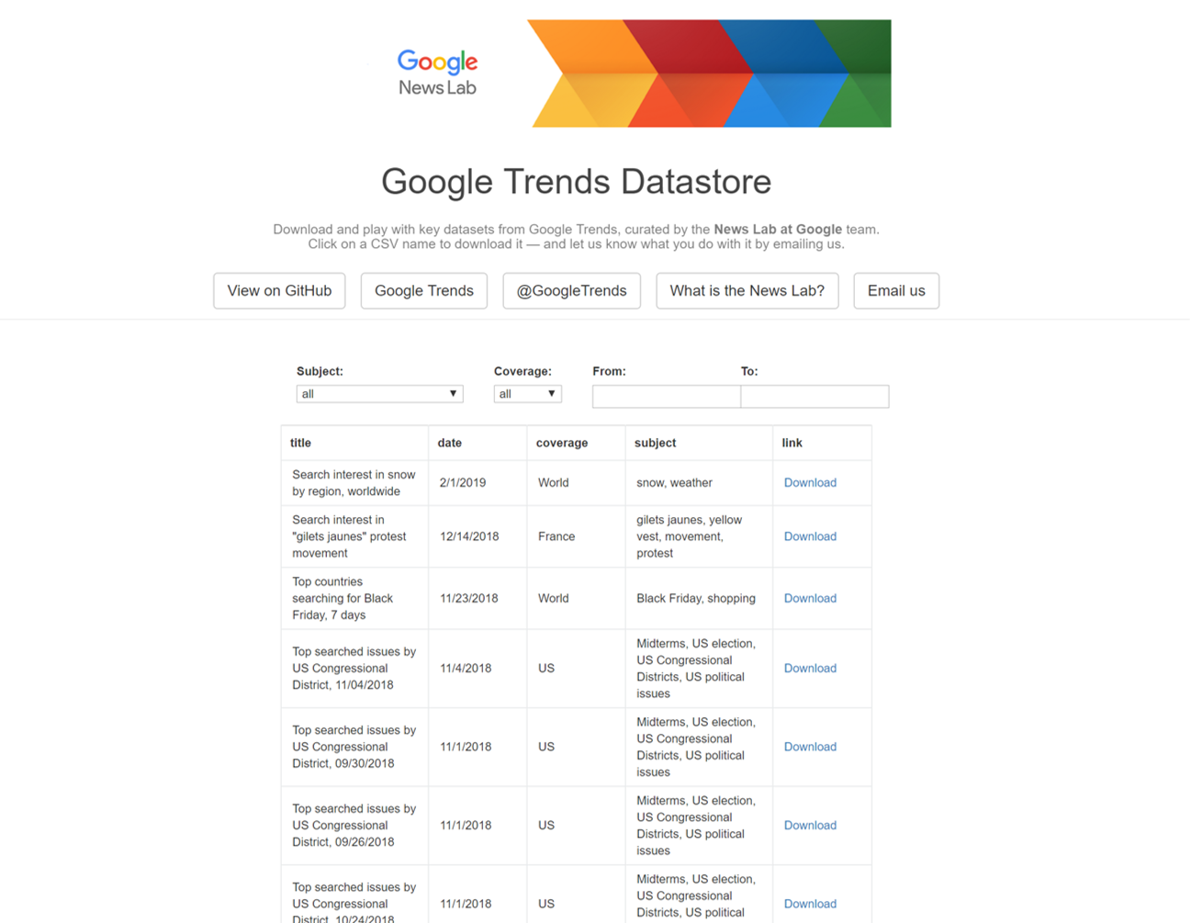Viewport: 1191px width, 923px height.
Task: Click the title column header
Action: pyautogui.click(x=301, y=443)
